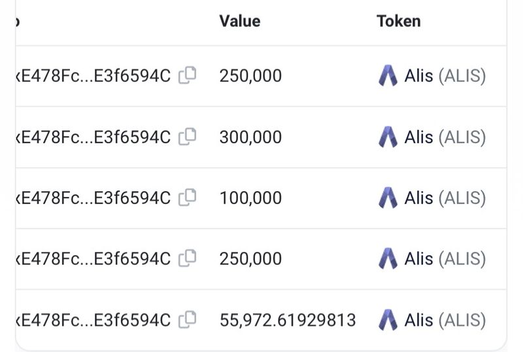523x352 pixels.
Task: Click the Alis token logo in the first row
Action: (x=388, y=76)
